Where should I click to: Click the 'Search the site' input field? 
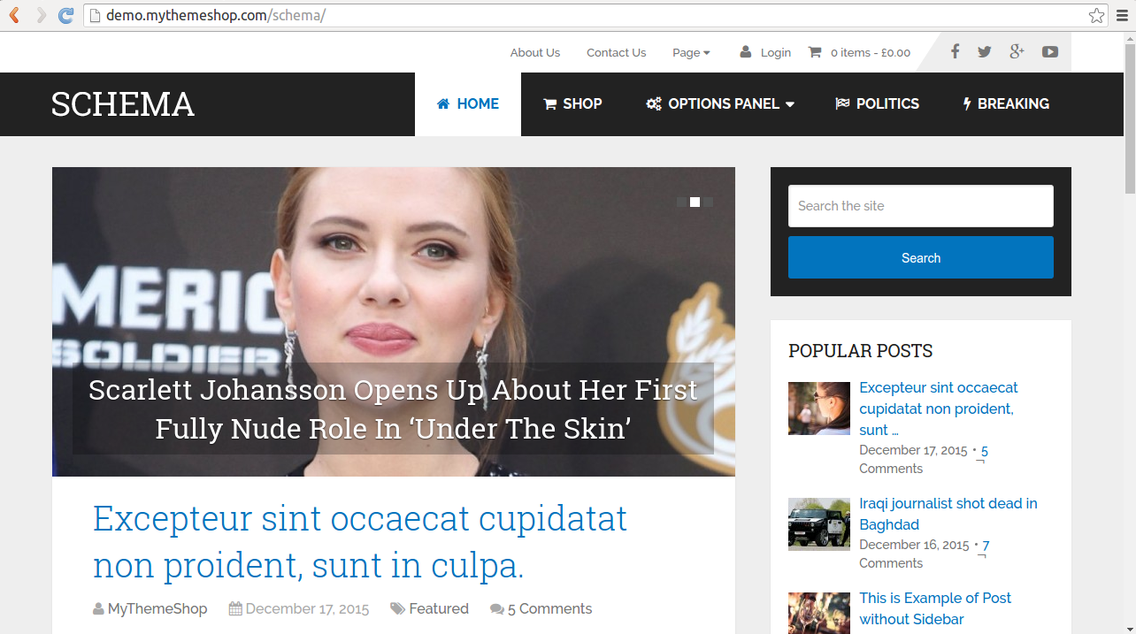coord(921,206)
